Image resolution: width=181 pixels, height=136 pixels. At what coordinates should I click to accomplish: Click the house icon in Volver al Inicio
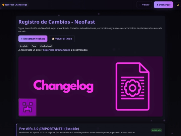53,39
